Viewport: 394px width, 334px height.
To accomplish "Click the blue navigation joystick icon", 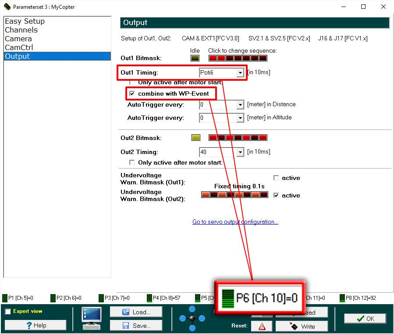I will tap(192, 318).
